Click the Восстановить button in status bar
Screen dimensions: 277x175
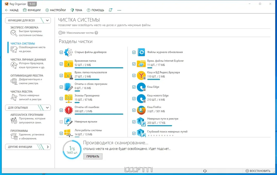coord(258,171)
